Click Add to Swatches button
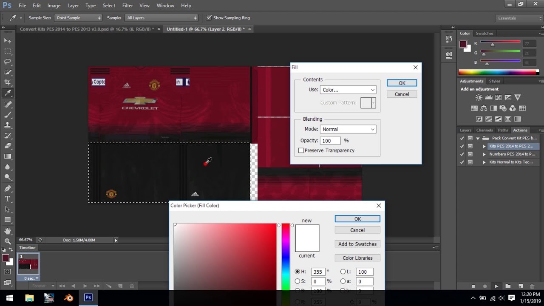Image resolution: width=544 pixels, height=306 pixels. [x=357, y=244]
